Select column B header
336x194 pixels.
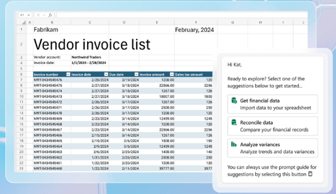(52, 22)
